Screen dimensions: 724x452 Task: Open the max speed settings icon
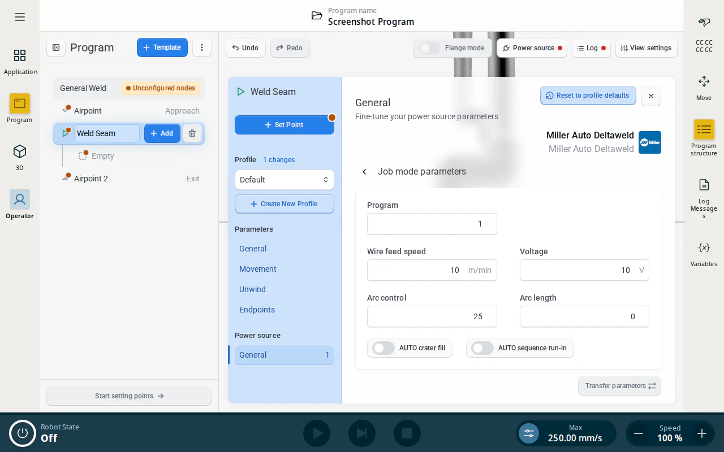point(529,433)
